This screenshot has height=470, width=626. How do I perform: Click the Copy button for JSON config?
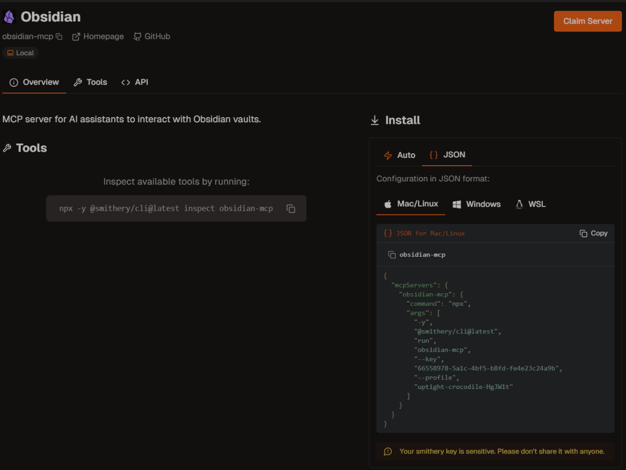coord(594,233)
